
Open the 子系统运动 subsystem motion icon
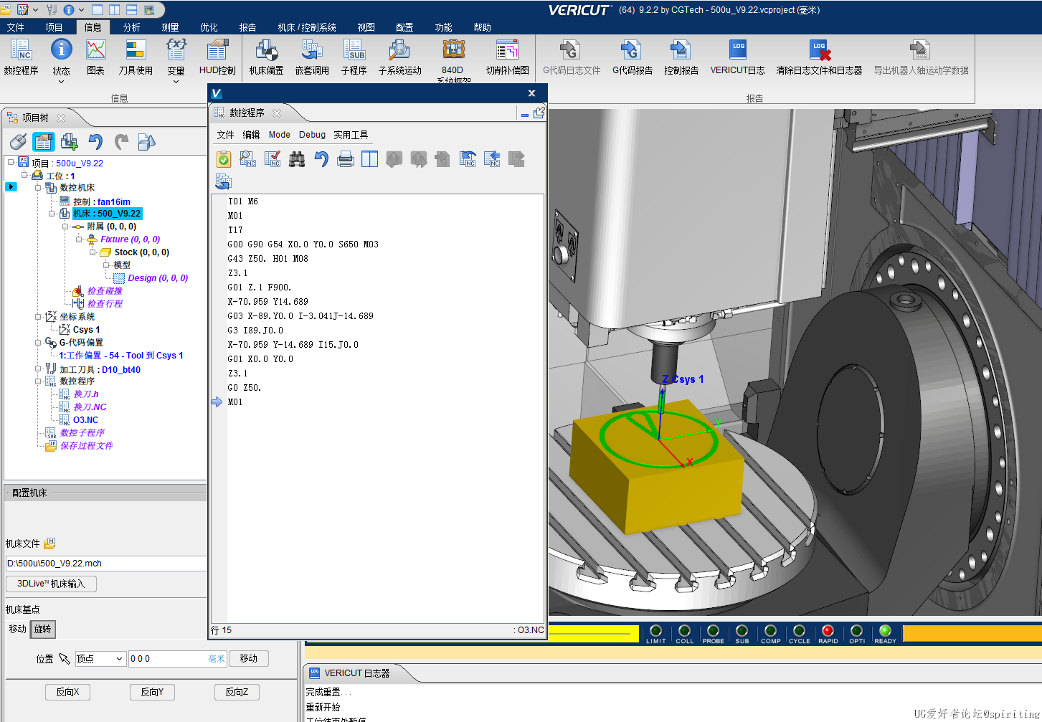(x=399, y=57)
